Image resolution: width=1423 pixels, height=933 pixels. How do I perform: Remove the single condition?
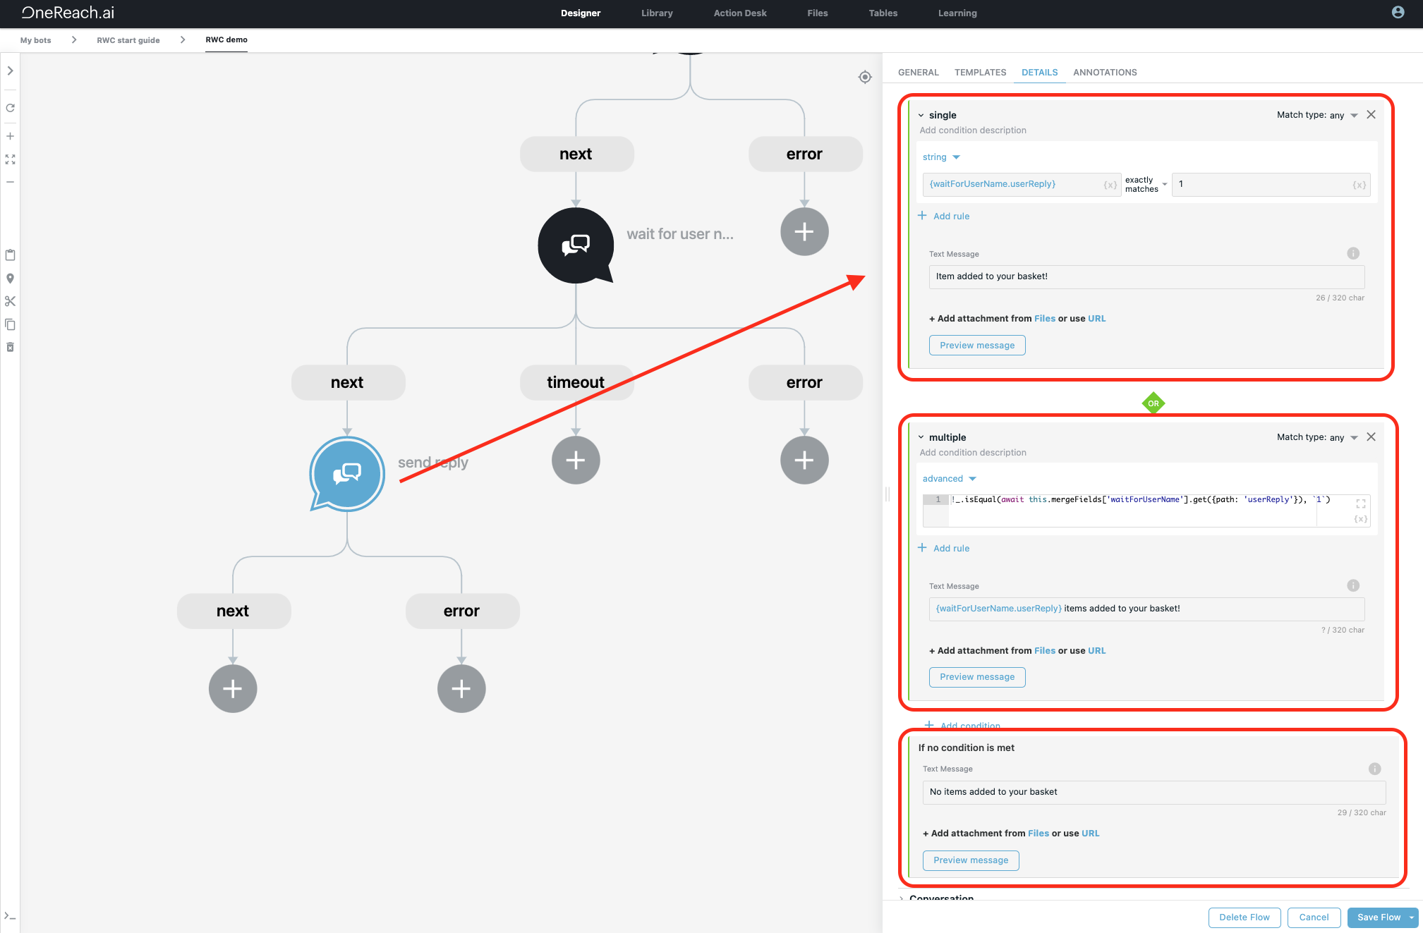tap(1371, 114)
